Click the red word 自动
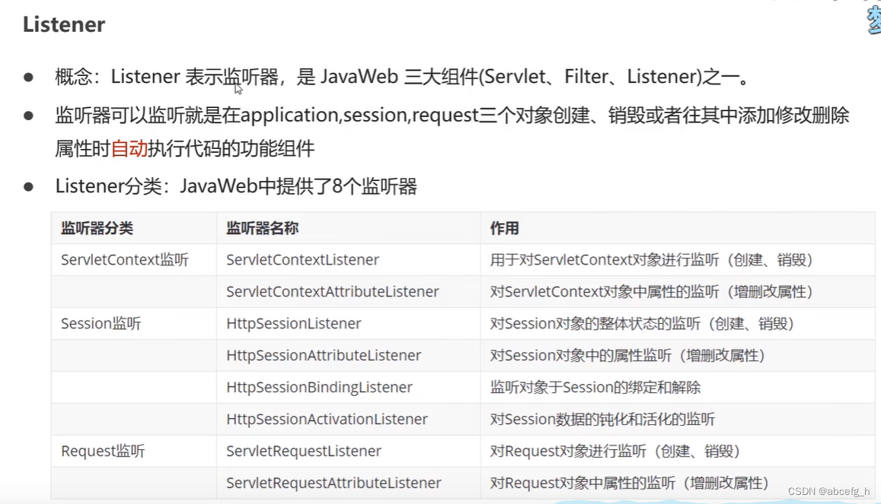This screenshot has width=881, height=504. click(129, 149)
